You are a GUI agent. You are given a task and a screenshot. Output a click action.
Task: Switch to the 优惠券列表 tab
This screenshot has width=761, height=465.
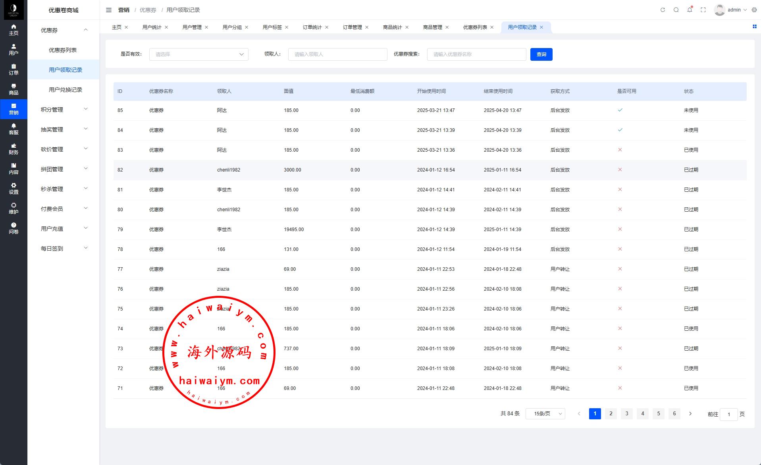coord(475,27)
